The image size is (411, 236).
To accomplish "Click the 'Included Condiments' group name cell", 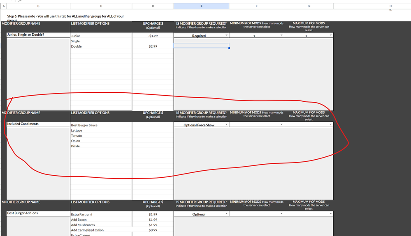I will point(38,124).
